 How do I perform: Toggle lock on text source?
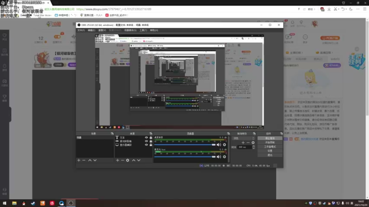tap(151, 138)
